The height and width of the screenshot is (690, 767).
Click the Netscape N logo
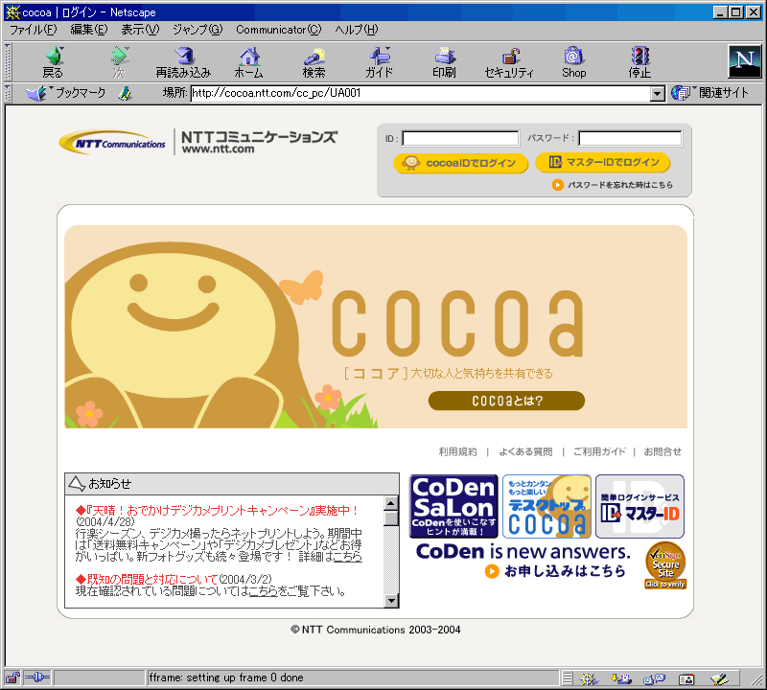click(745, 61)
